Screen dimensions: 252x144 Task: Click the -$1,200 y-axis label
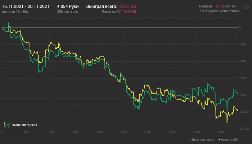244,129
